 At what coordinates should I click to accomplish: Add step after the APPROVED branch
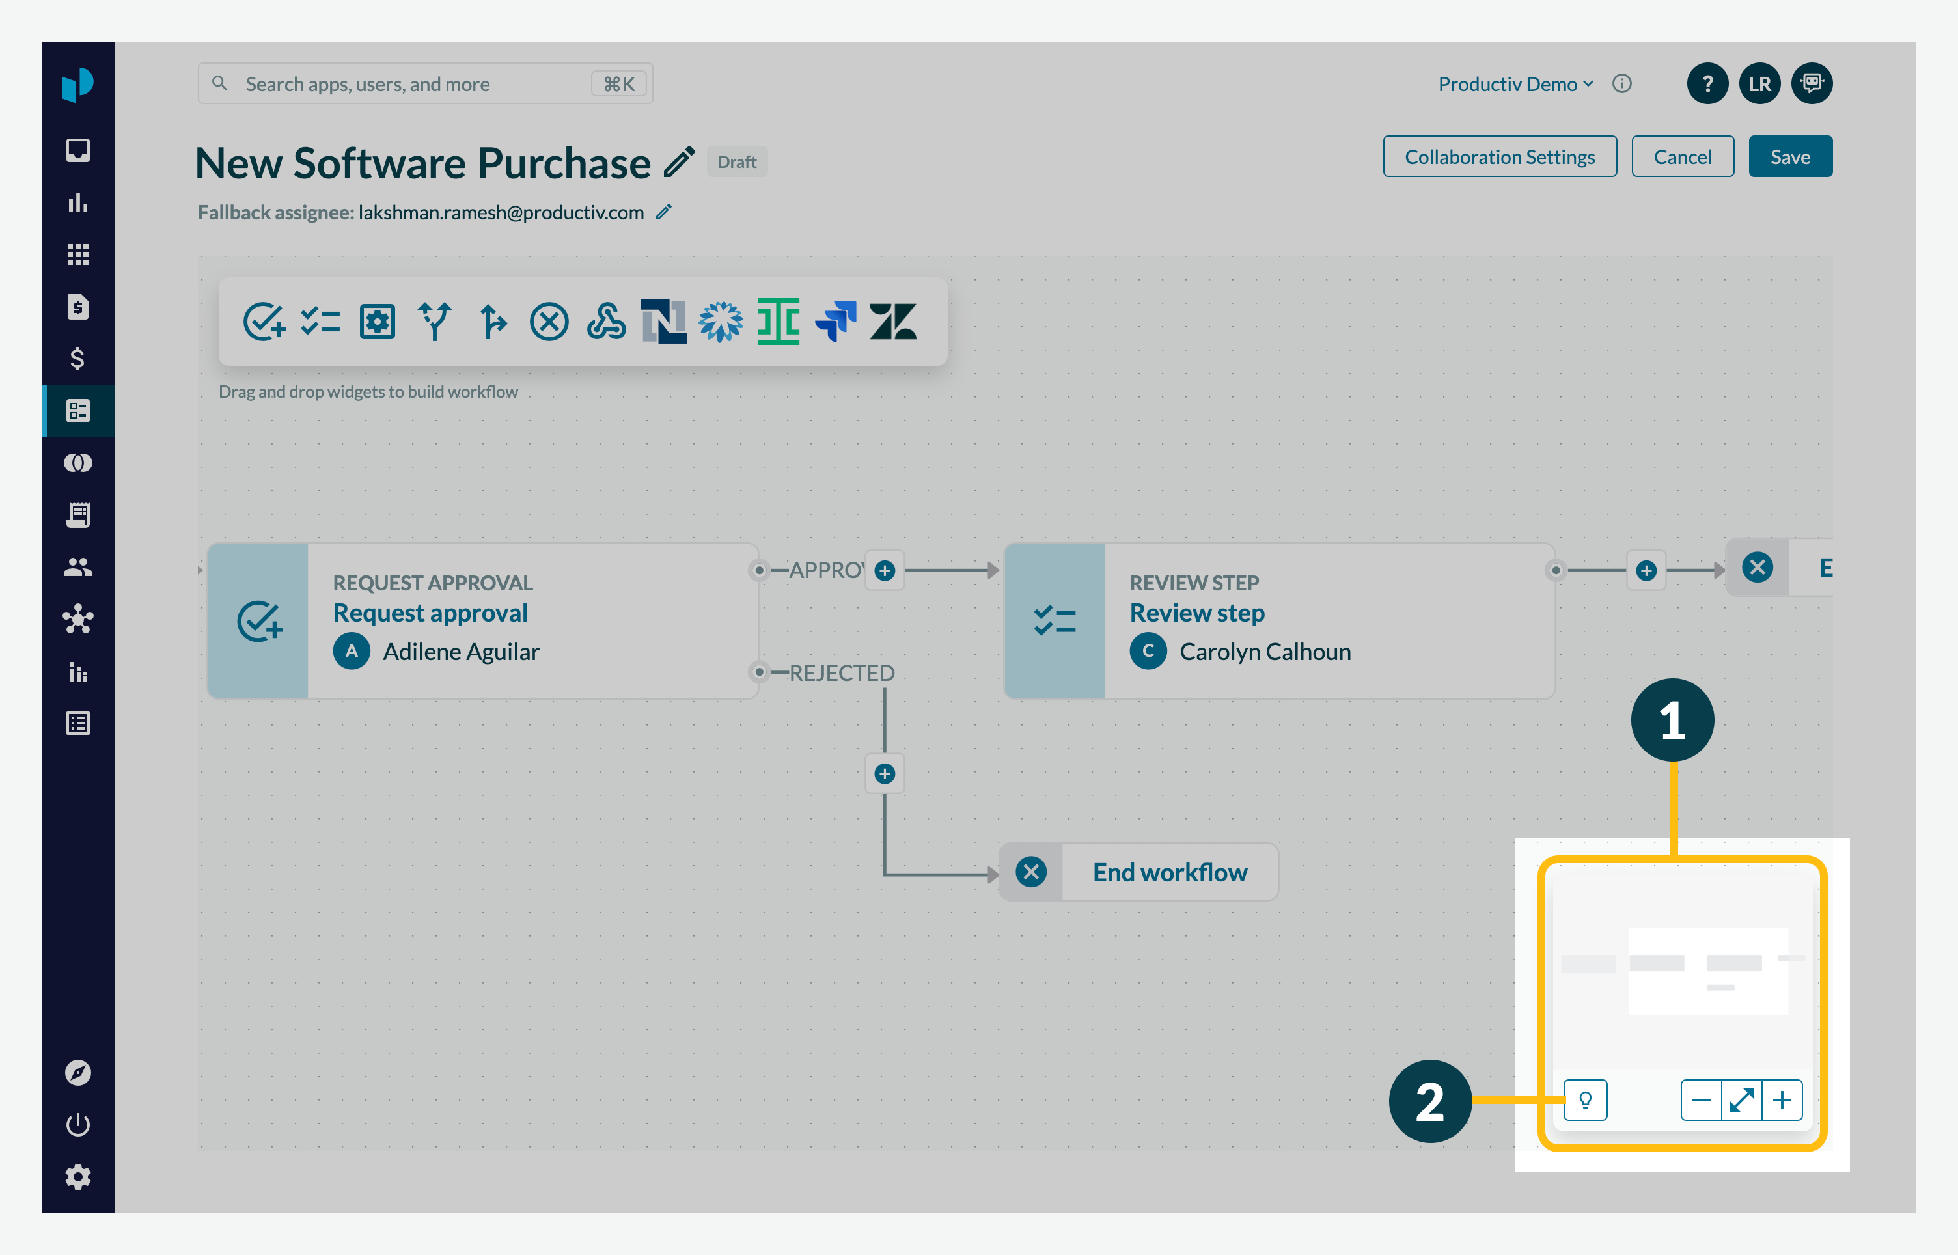(885, 570)
